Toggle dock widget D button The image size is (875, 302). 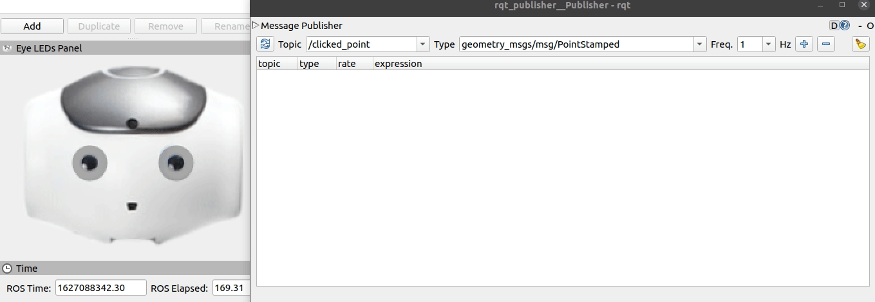[x=834, y=26]
